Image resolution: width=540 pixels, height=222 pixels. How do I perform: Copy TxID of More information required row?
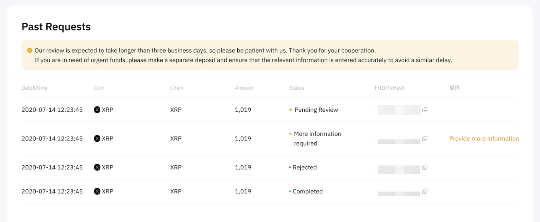click(425, 138)
